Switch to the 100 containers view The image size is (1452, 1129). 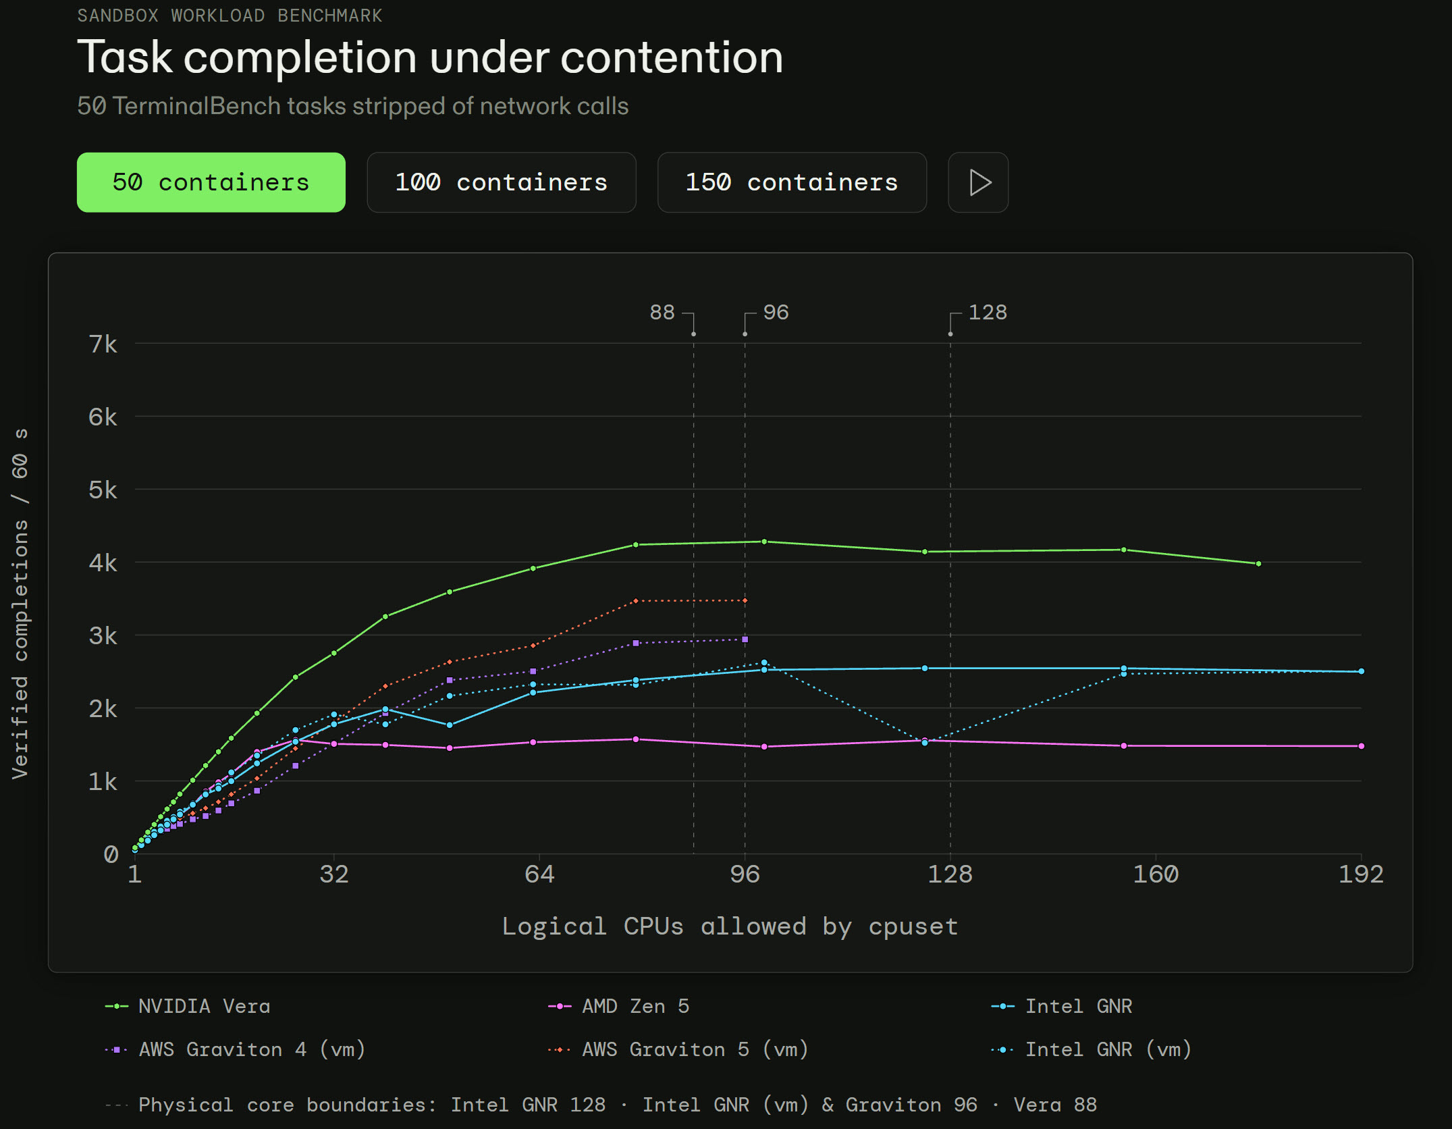[x=502, y=182]
